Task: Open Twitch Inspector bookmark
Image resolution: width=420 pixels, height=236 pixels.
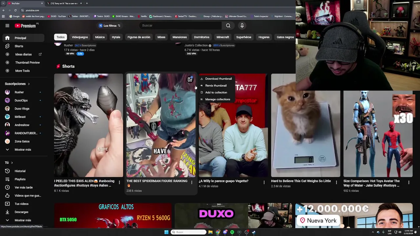Action: 259,16
